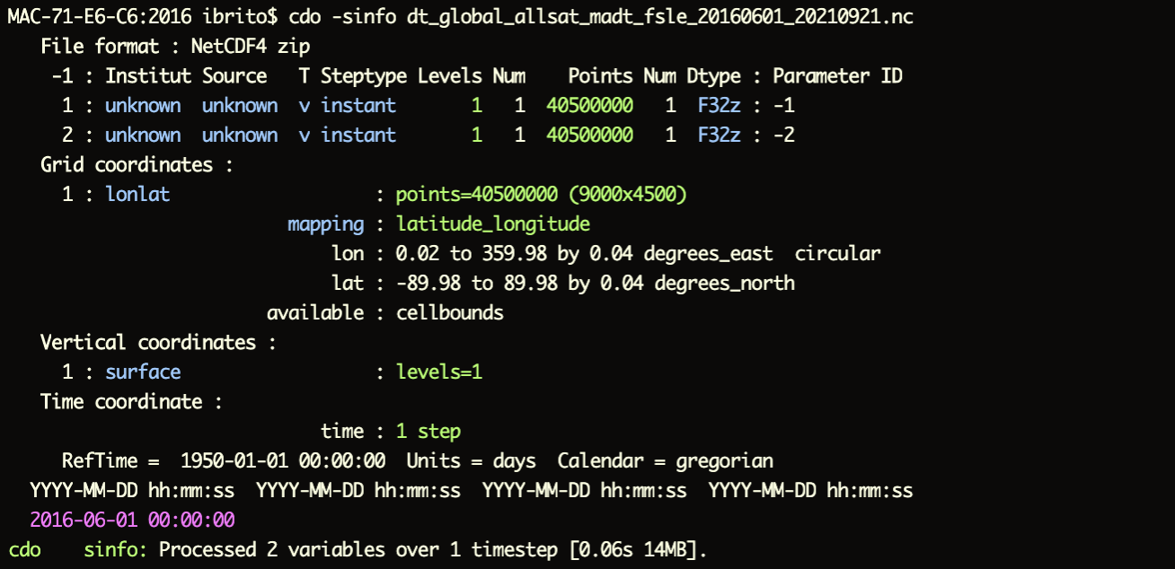Viewport: 1175px width, 569px height.
Task: Click the "degrees_north" unit text
Action: coord(724,284)
